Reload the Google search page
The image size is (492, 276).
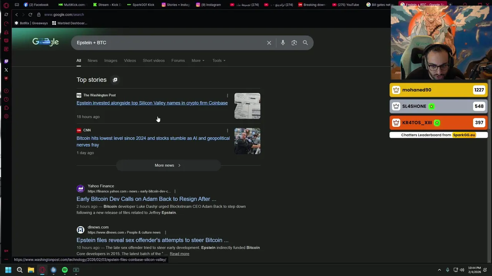[x=30, y=15]
